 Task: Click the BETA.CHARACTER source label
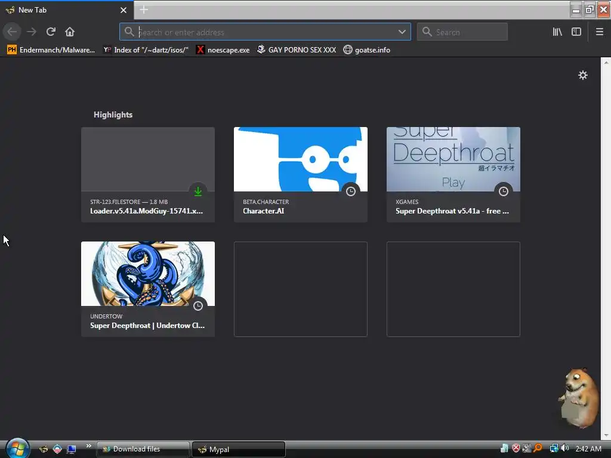pos(266,202)
